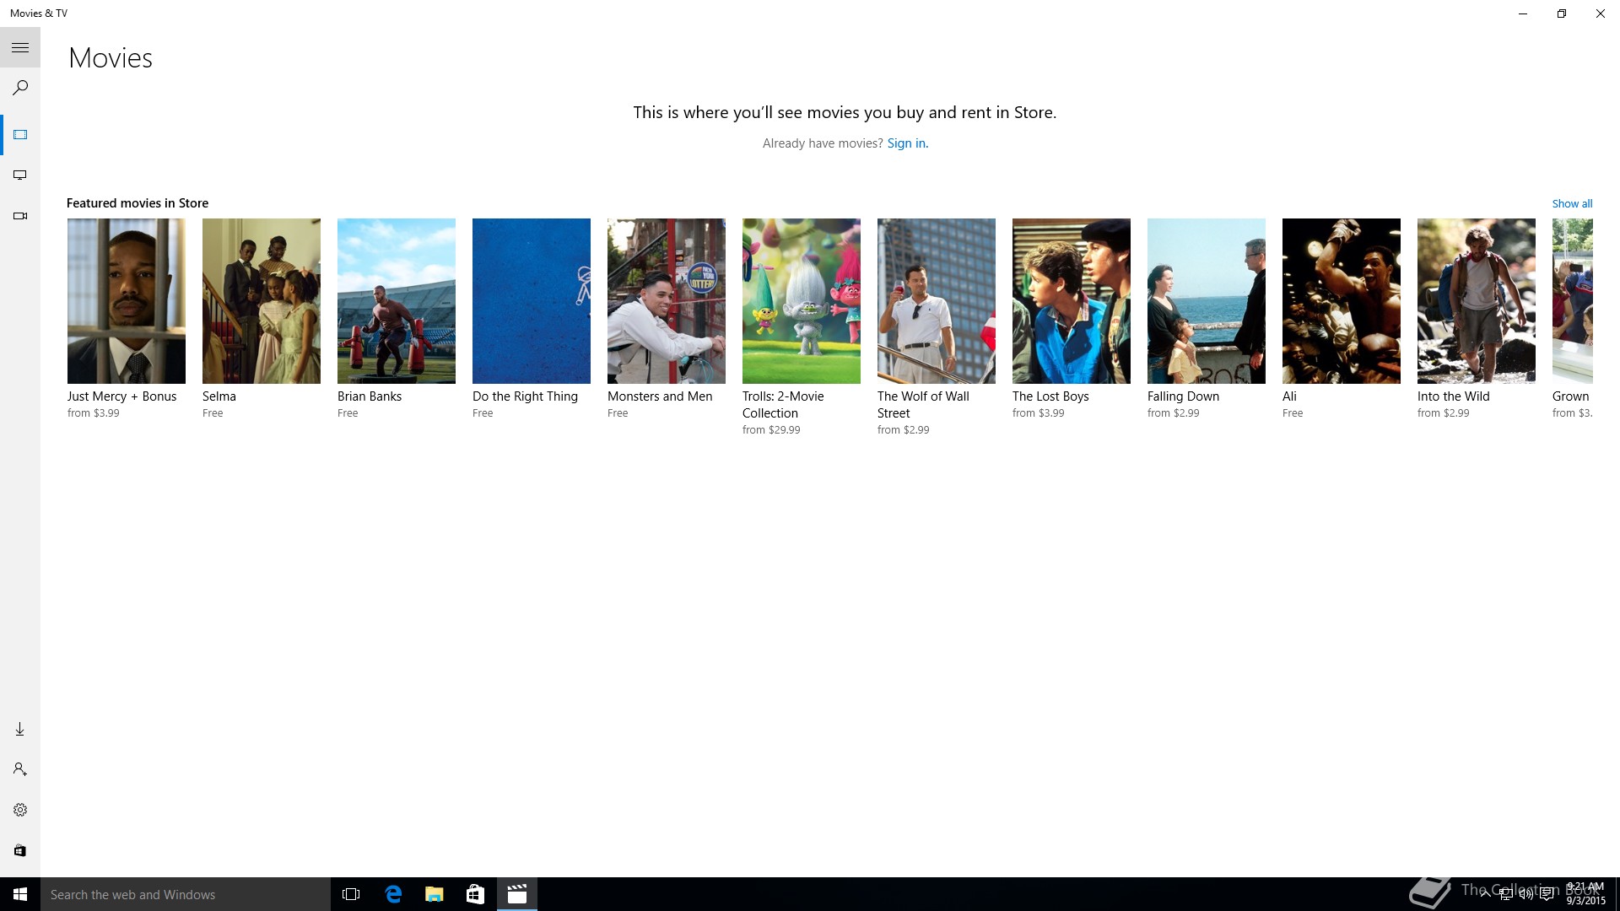Minimize the Movies & TV window

tap(1523, 13)
